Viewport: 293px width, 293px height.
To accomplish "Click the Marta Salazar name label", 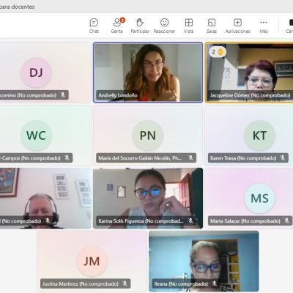I will pyautogui.click(x=245, y=221).
